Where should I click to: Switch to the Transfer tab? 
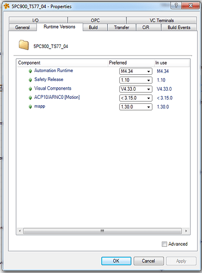121,27
